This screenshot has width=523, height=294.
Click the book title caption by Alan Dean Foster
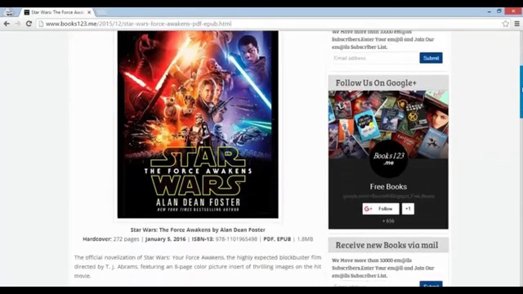(198, 230)
